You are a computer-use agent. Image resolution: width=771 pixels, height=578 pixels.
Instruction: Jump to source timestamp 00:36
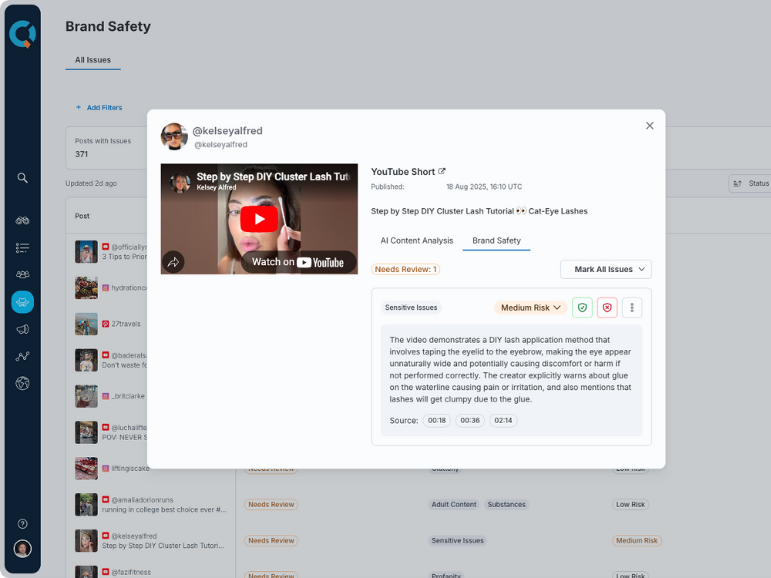point(470,421)
